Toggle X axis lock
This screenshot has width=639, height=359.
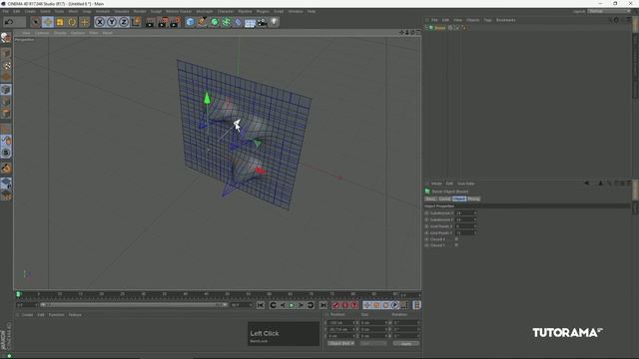tap(100, 22)
